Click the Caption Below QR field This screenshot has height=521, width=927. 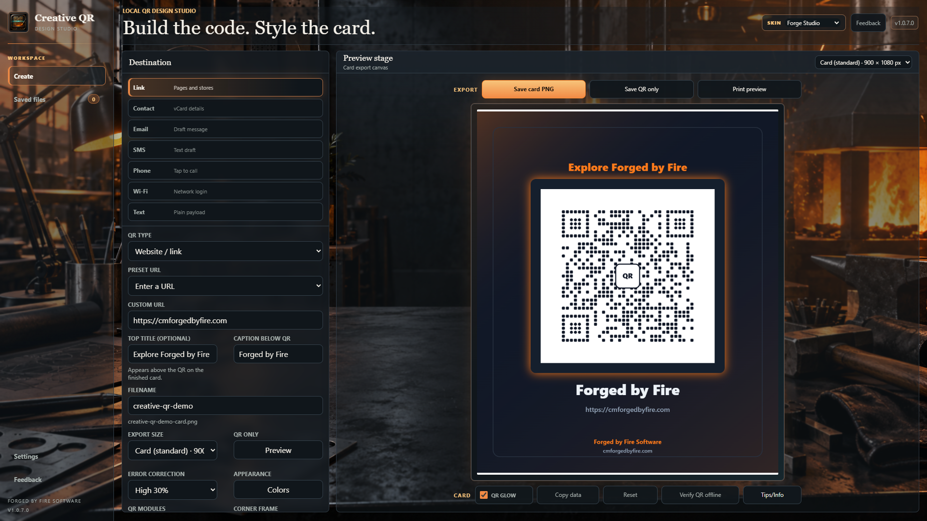point(278,354)
